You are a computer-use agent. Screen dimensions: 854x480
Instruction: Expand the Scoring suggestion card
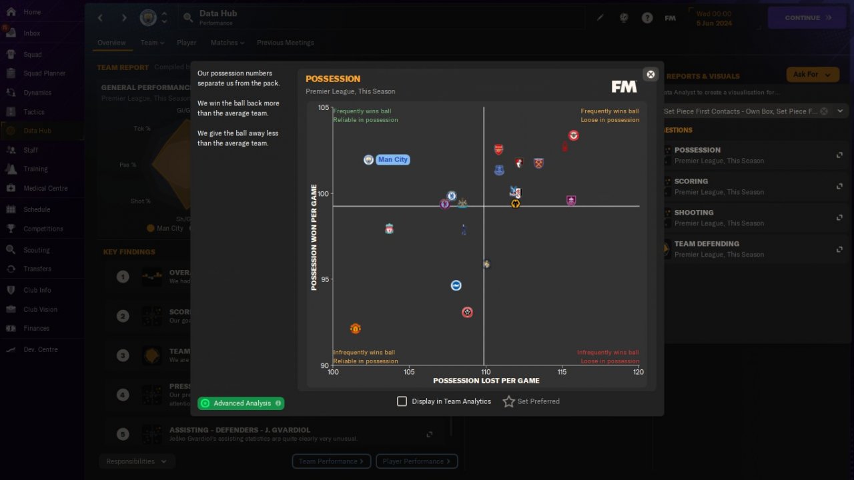click(x=839, y=187)
